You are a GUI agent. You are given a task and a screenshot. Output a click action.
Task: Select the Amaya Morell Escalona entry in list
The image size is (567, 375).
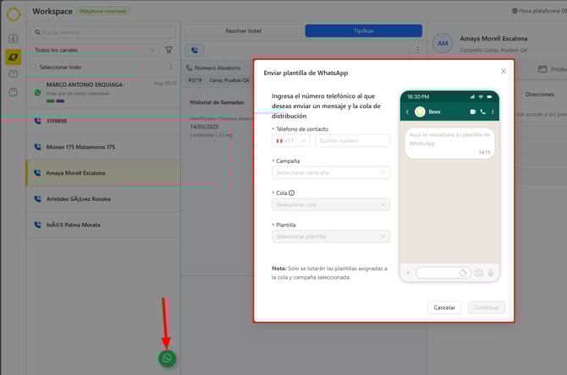coord(103,173)
